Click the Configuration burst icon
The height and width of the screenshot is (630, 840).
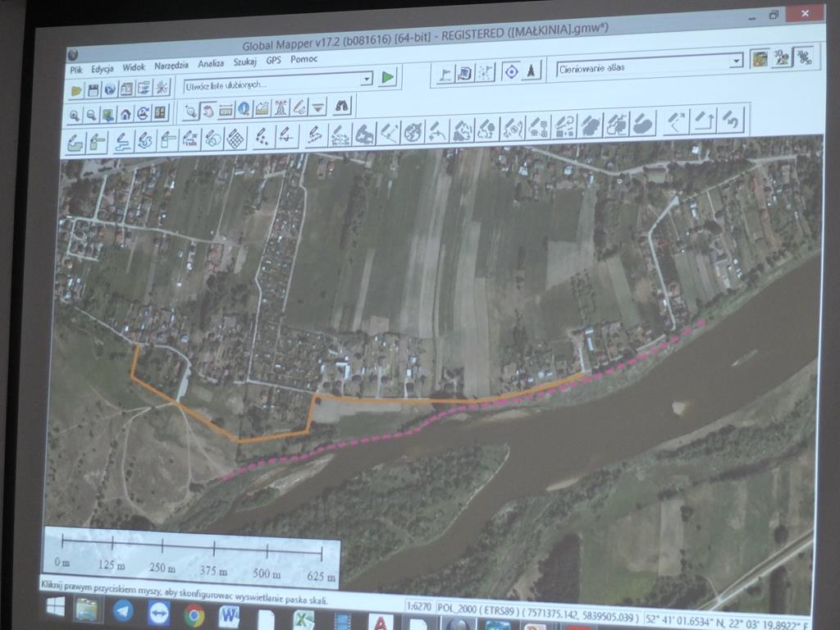point(162,87)
